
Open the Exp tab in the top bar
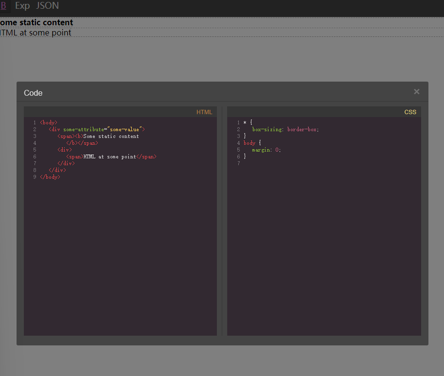[22, 5]
